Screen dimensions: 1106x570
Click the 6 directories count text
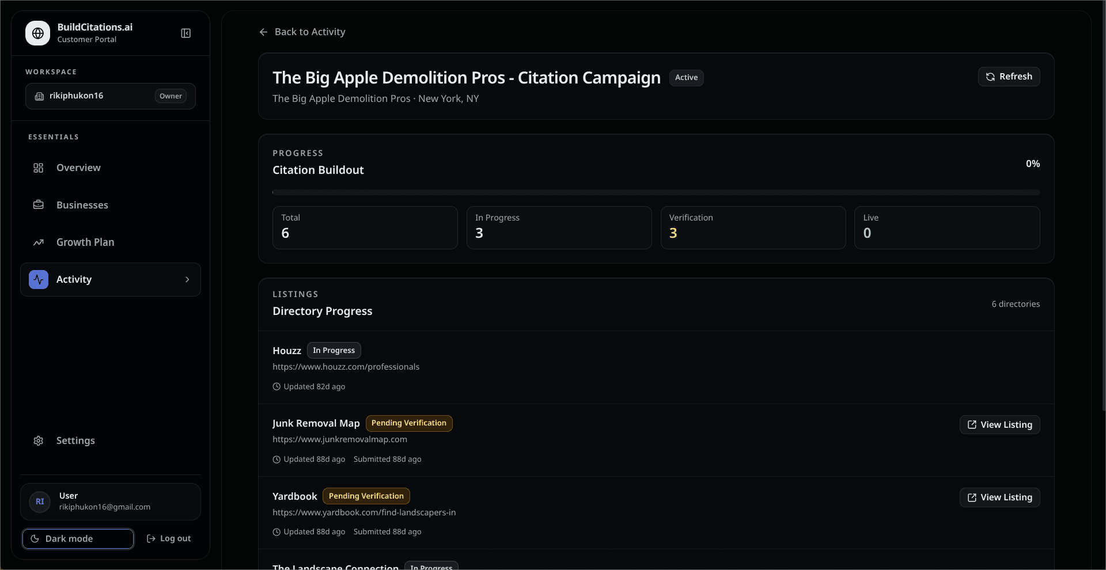click(x=1016, y=304)
